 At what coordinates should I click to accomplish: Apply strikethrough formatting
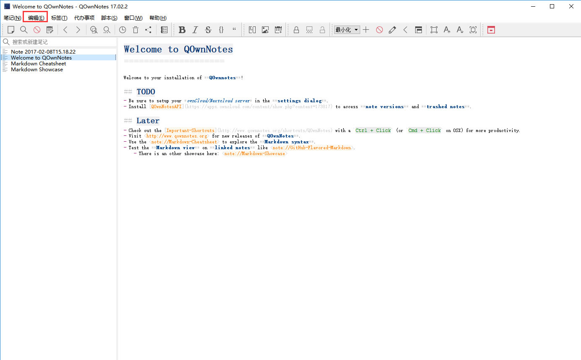tap(208, 30)
